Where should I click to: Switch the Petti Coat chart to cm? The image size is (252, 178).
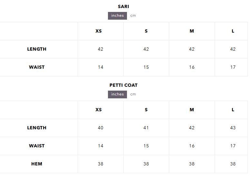(133, 94)
